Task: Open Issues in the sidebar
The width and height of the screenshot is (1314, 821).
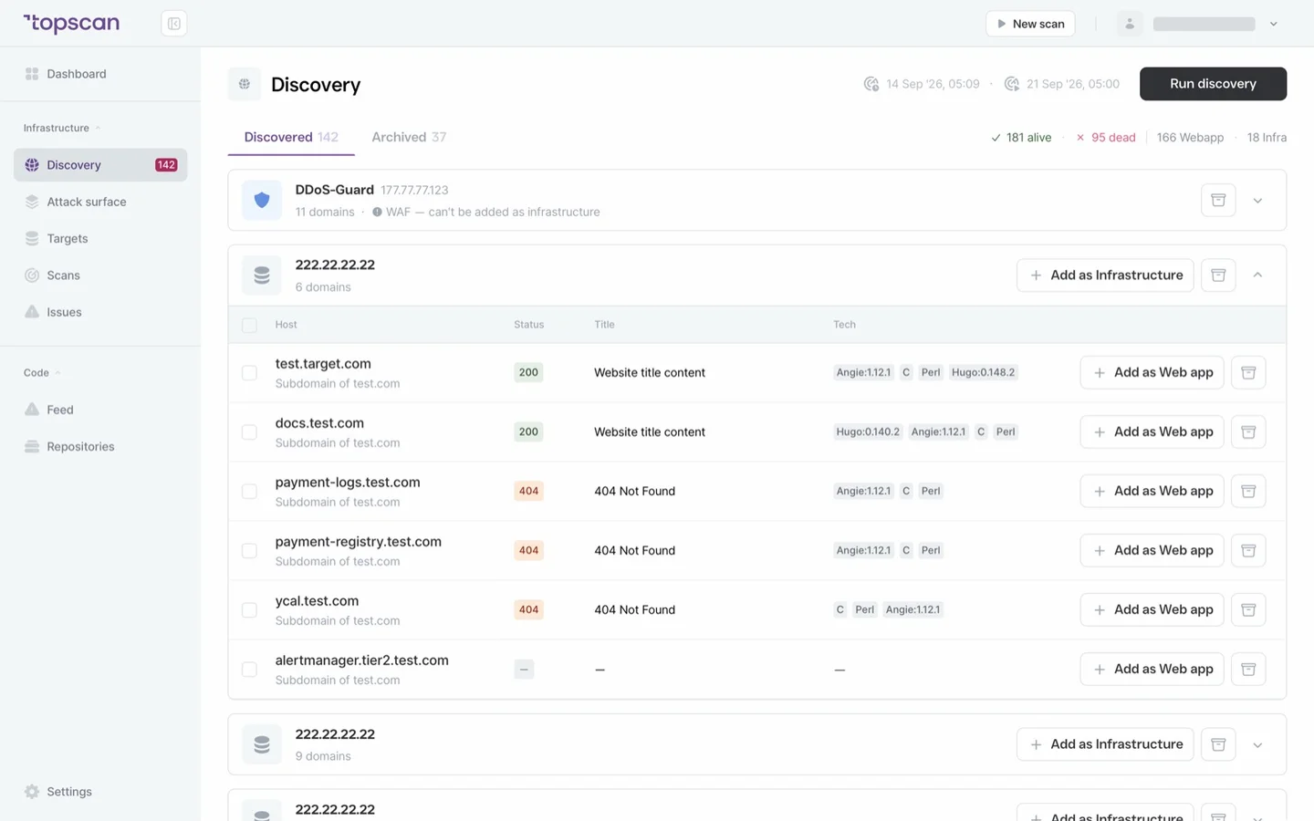Action: [x=100, y=312]
